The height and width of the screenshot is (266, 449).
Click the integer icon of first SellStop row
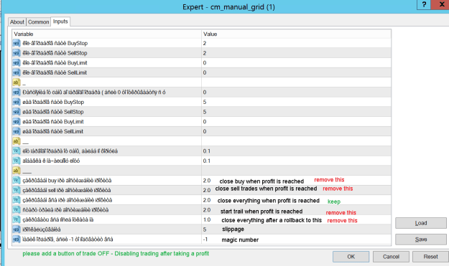click(17, 53)
